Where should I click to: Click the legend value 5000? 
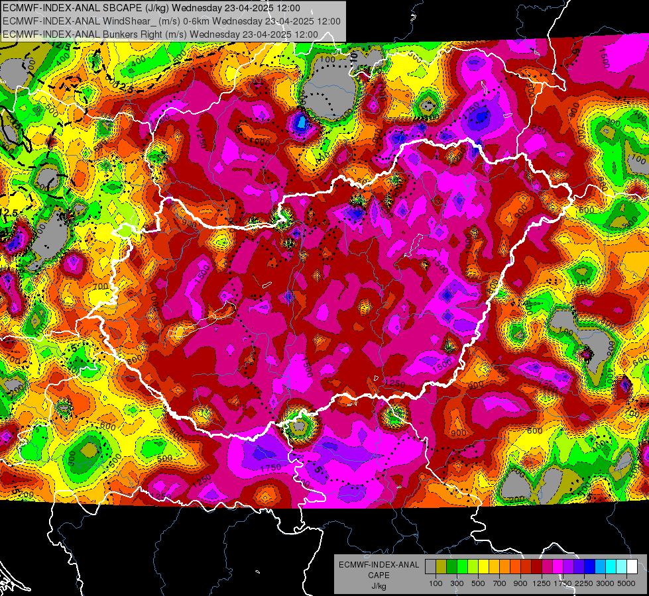pos(626,583)
